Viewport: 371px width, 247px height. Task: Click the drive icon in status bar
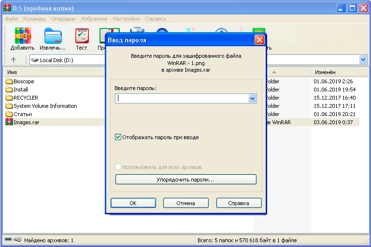(8, 240)
